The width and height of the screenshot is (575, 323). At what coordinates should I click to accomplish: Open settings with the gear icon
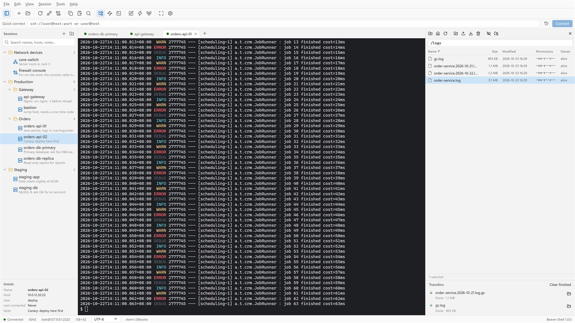pyautogui.click(x=170, y=14)
